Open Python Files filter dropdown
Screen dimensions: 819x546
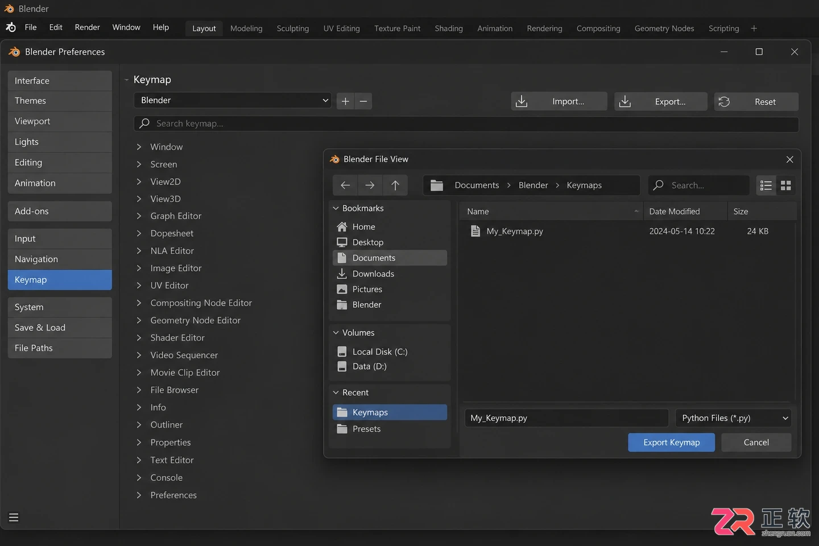pos(733,418)
